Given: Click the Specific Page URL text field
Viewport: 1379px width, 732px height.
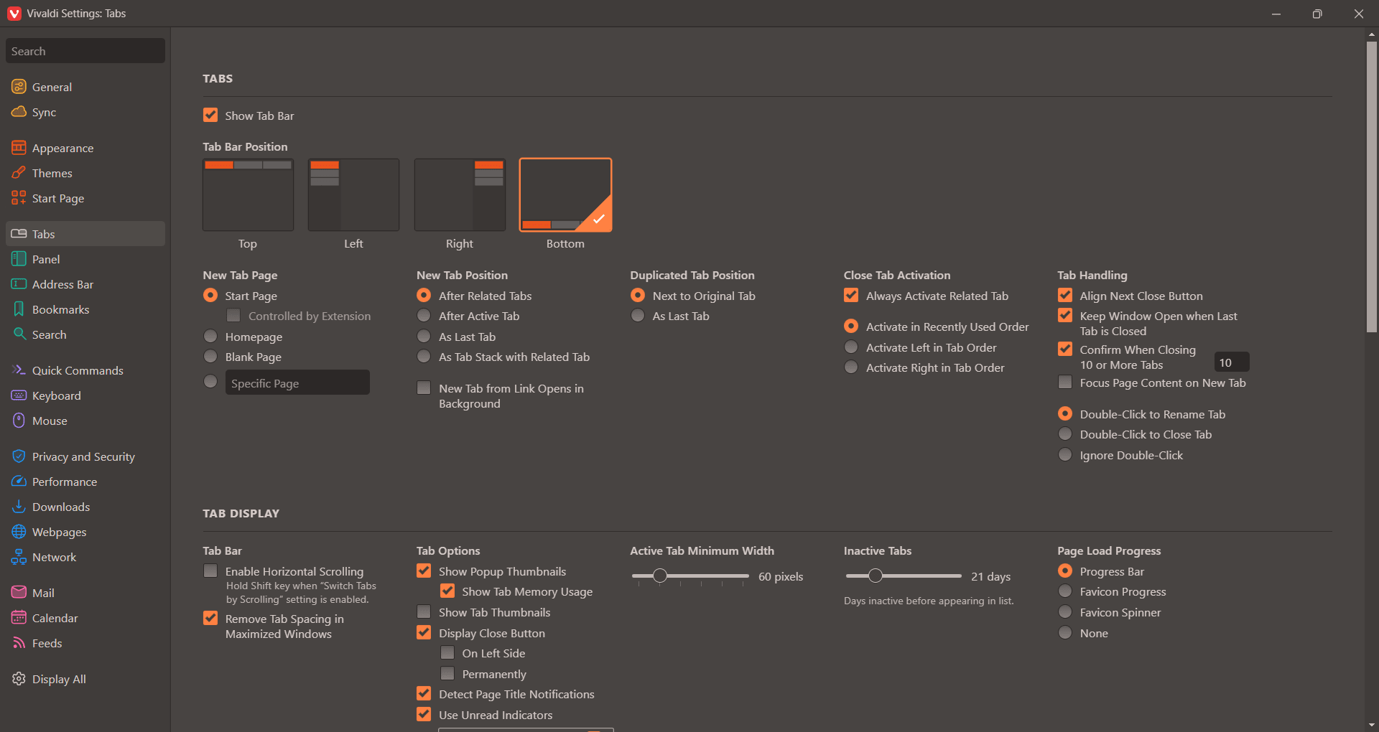Looking at the screenshot, I should tap(297, 383).
